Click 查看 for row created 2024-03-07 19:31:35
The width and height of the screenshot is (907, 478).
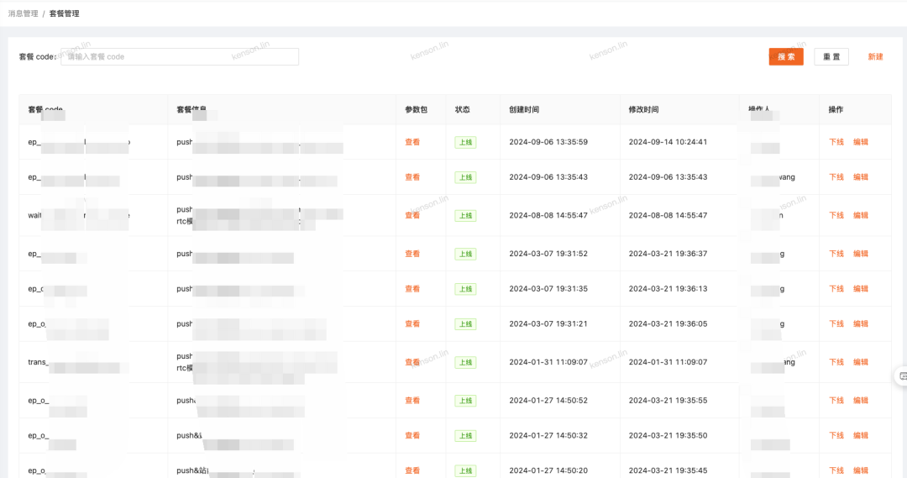click(412, 289)
